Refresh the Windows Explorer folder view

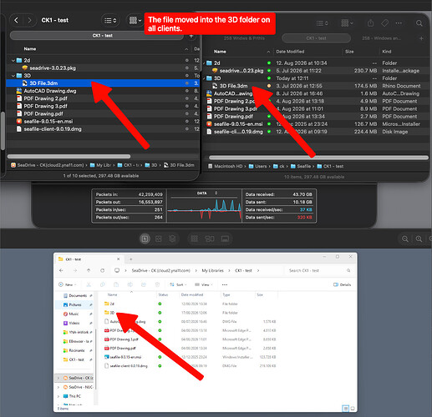click(103, 270)
